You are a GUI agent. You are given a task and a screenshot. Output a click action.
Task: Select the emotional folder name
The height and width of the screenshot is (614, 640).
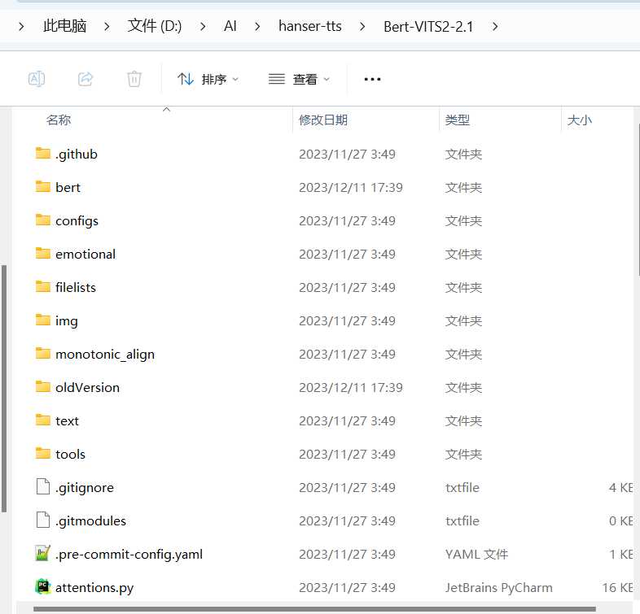point(85,254)
